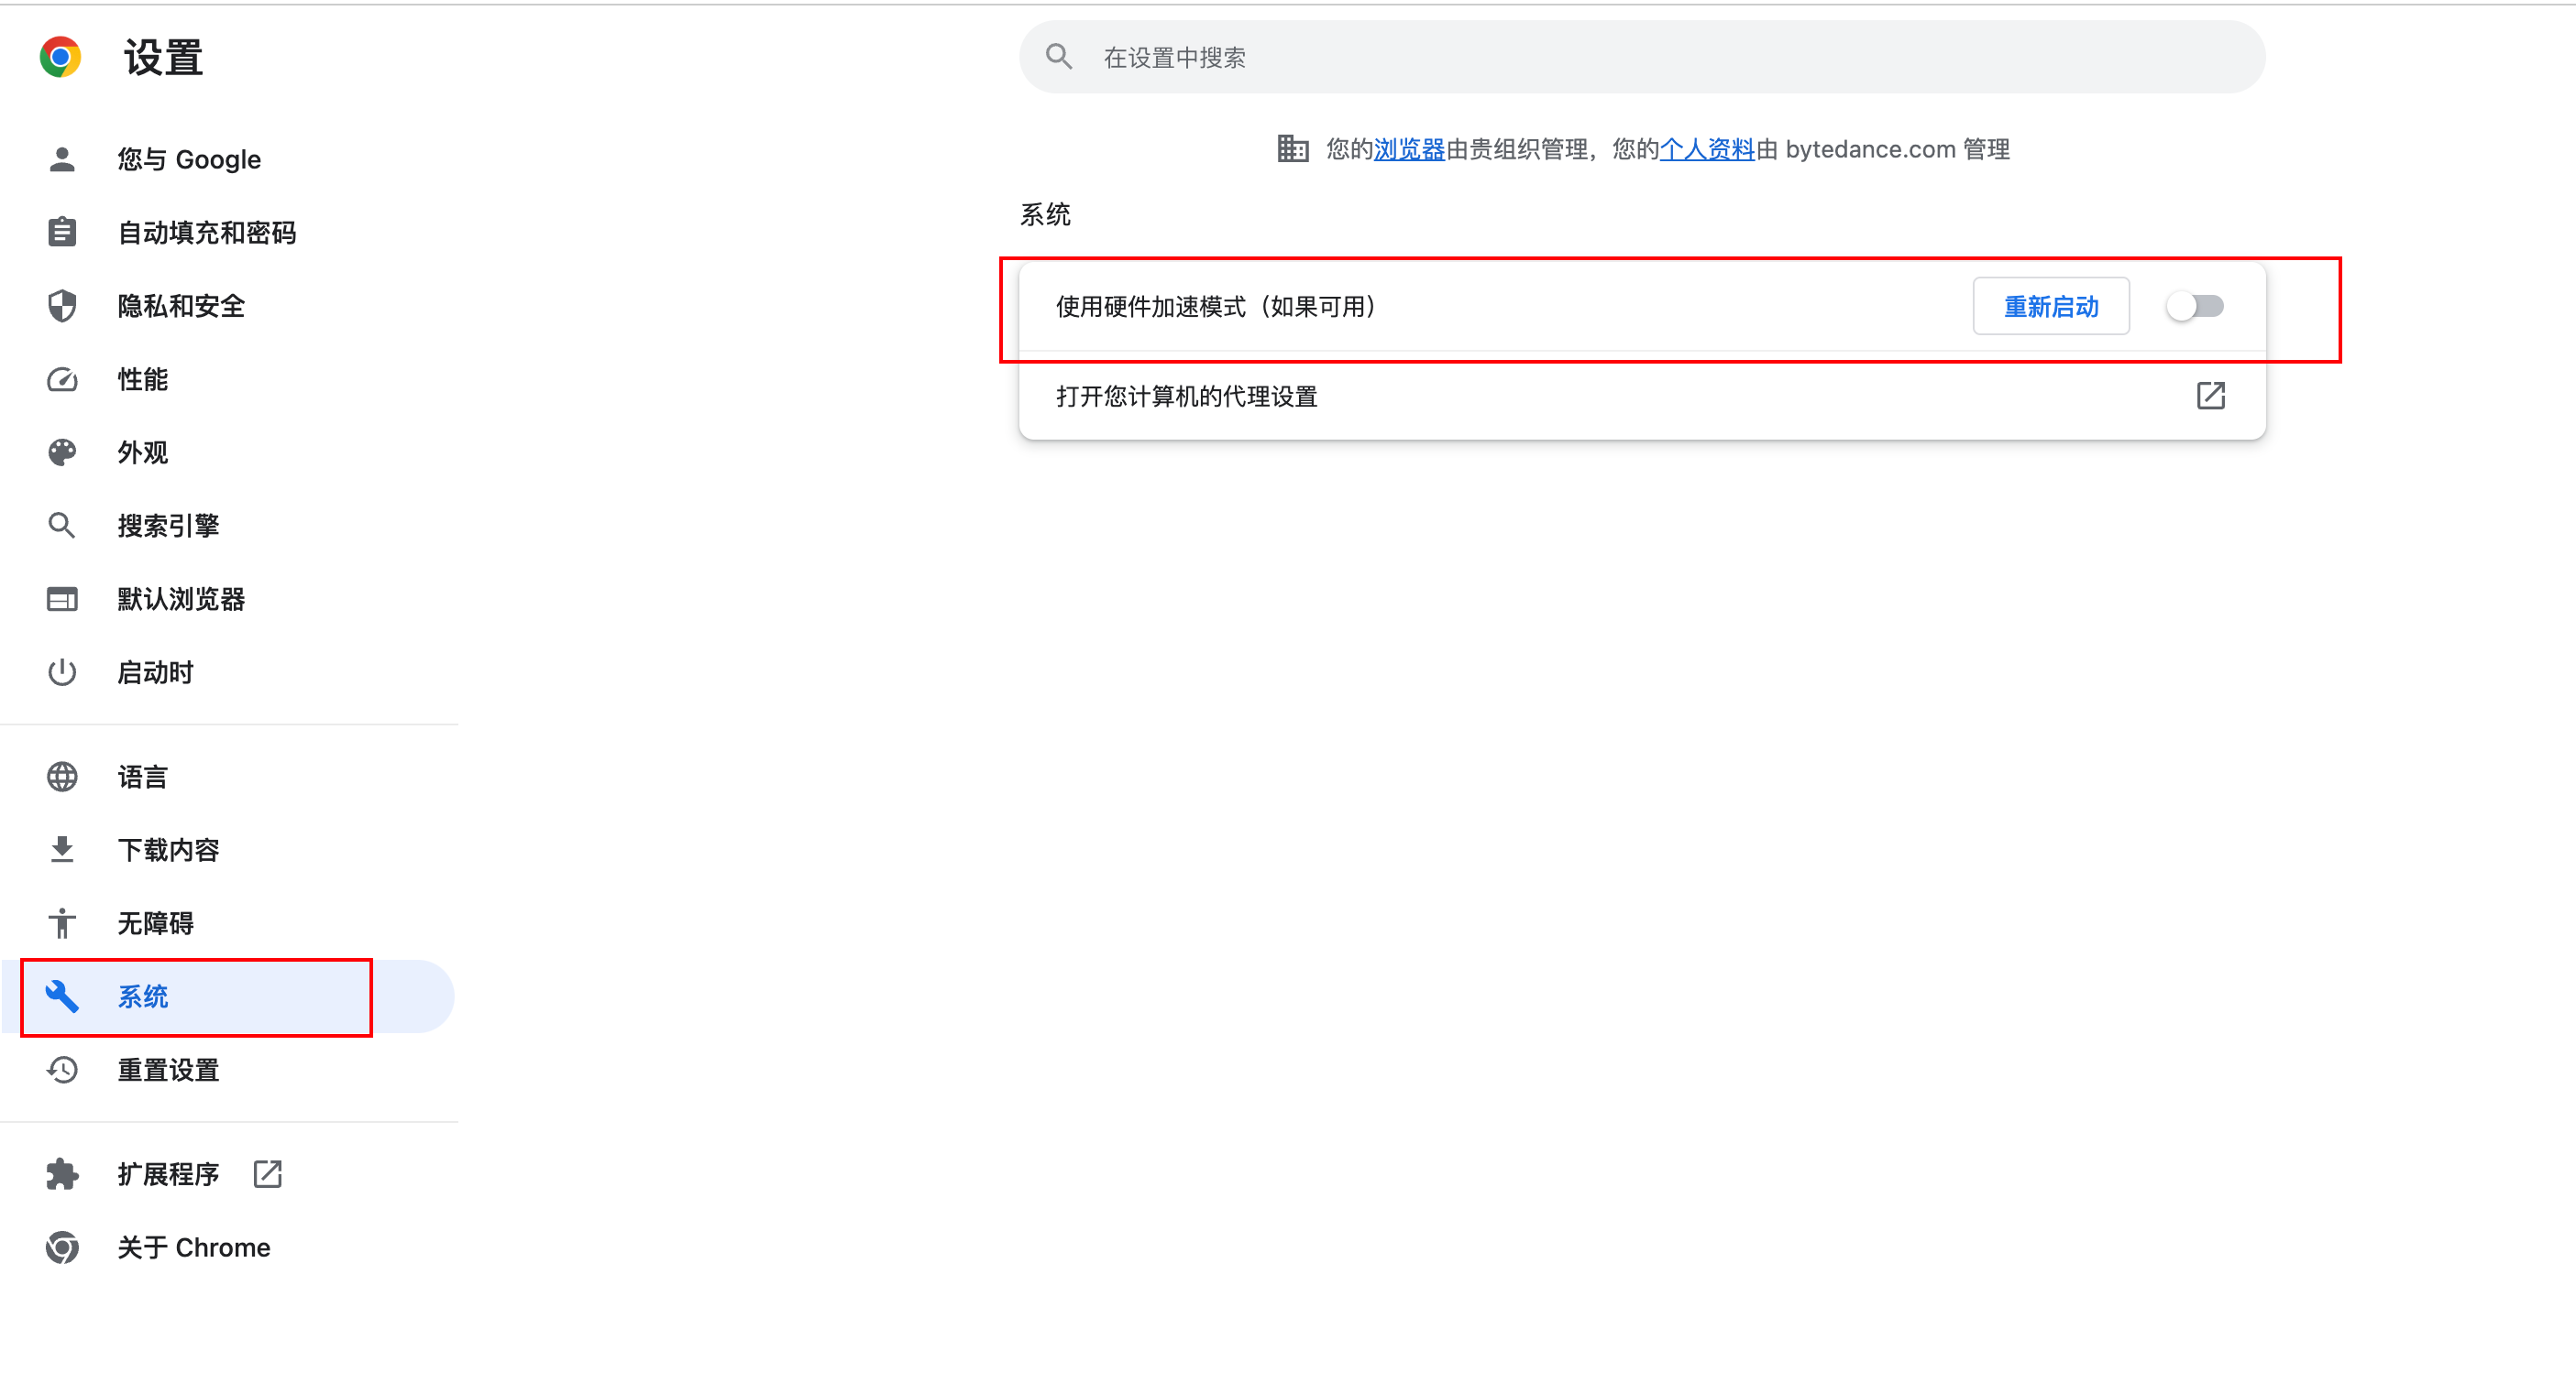Click the puzzle piece icon for 扩展程序
Screen dimensions: 2576x1383
coord(62,1174)
